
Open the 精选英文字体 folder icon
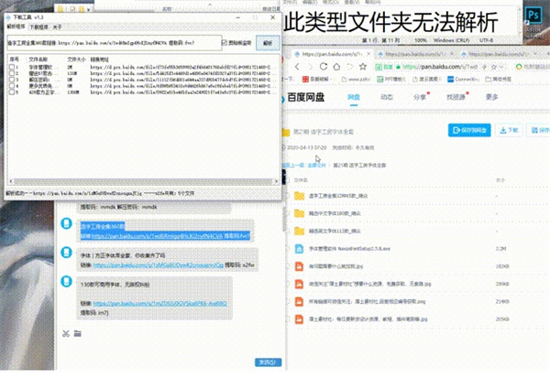(x=301, y=230)
